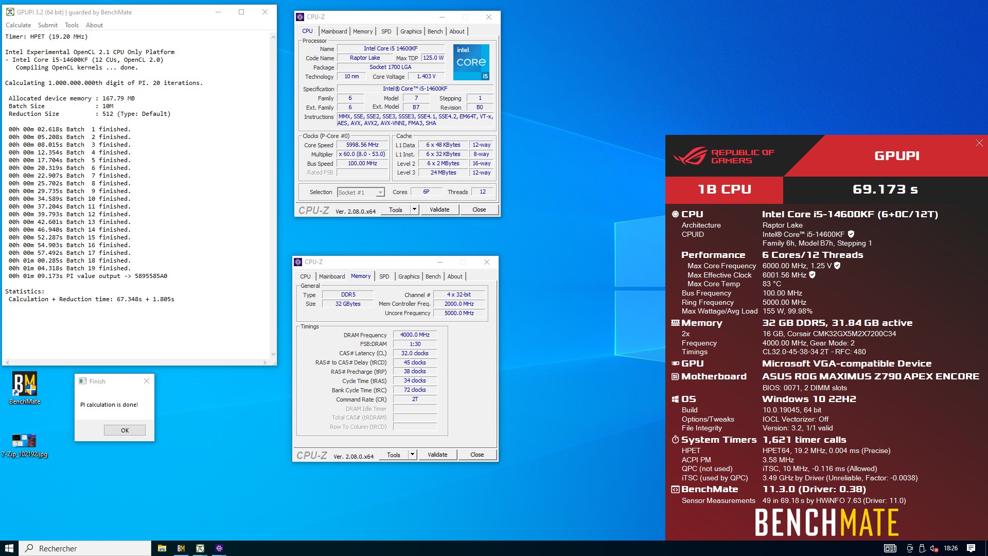Open Tools dropdown arrow in lower CPU-Z
The image size is (988, 556).
pos(412,455)
